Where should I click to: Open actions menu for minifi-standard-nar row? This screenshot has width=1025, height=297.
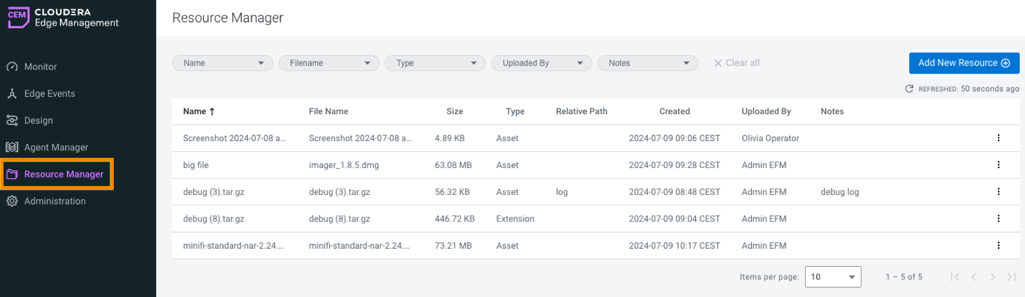pos(998,246)
